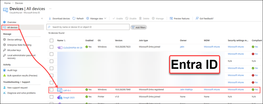Click the Add filters funnel icon
263x104 pixels.
point(133,27)
